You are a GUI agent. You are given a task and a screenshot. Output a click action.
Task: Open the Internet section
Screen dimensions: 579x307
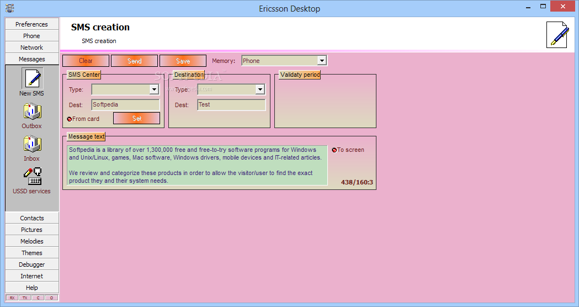click(x=32, y=276)
